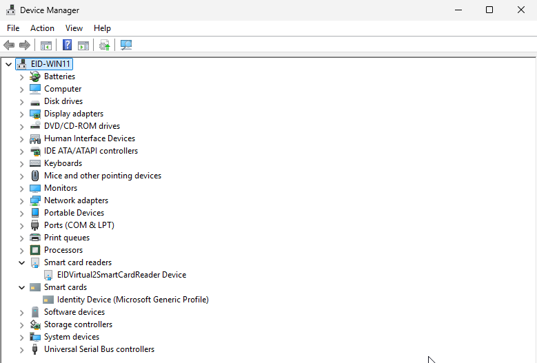Expand the Network adapters category
The image size is (537, 363).
coord(21,201)
